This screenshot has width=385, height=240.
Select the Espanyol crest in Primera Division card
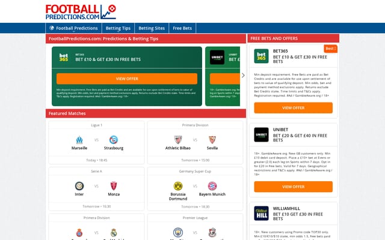pos(79,233)
